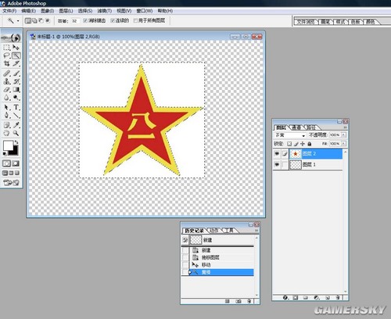Select the Healing Brush tool

[6, 73]
